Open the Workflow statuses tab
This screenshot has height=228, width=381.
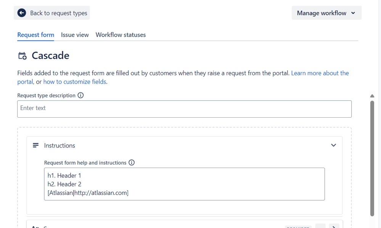(x=121, y=35)
